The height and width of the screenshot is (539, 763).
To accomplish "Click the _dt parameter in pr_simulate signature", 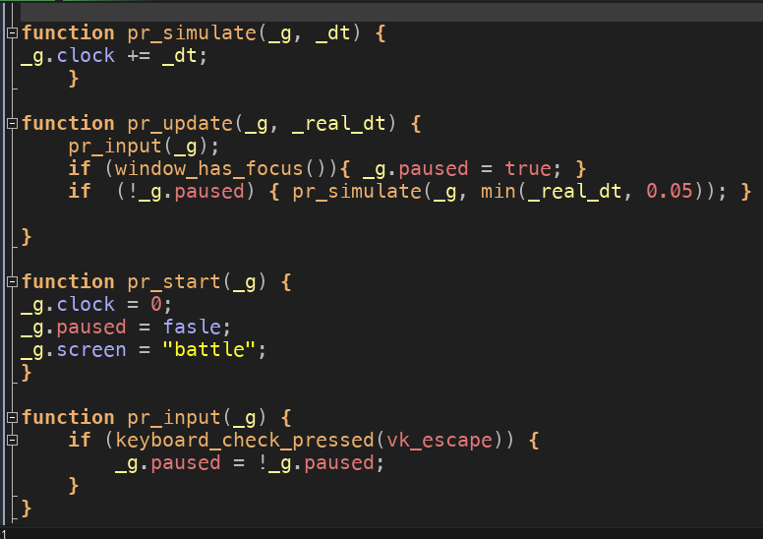I will point(333,33).
